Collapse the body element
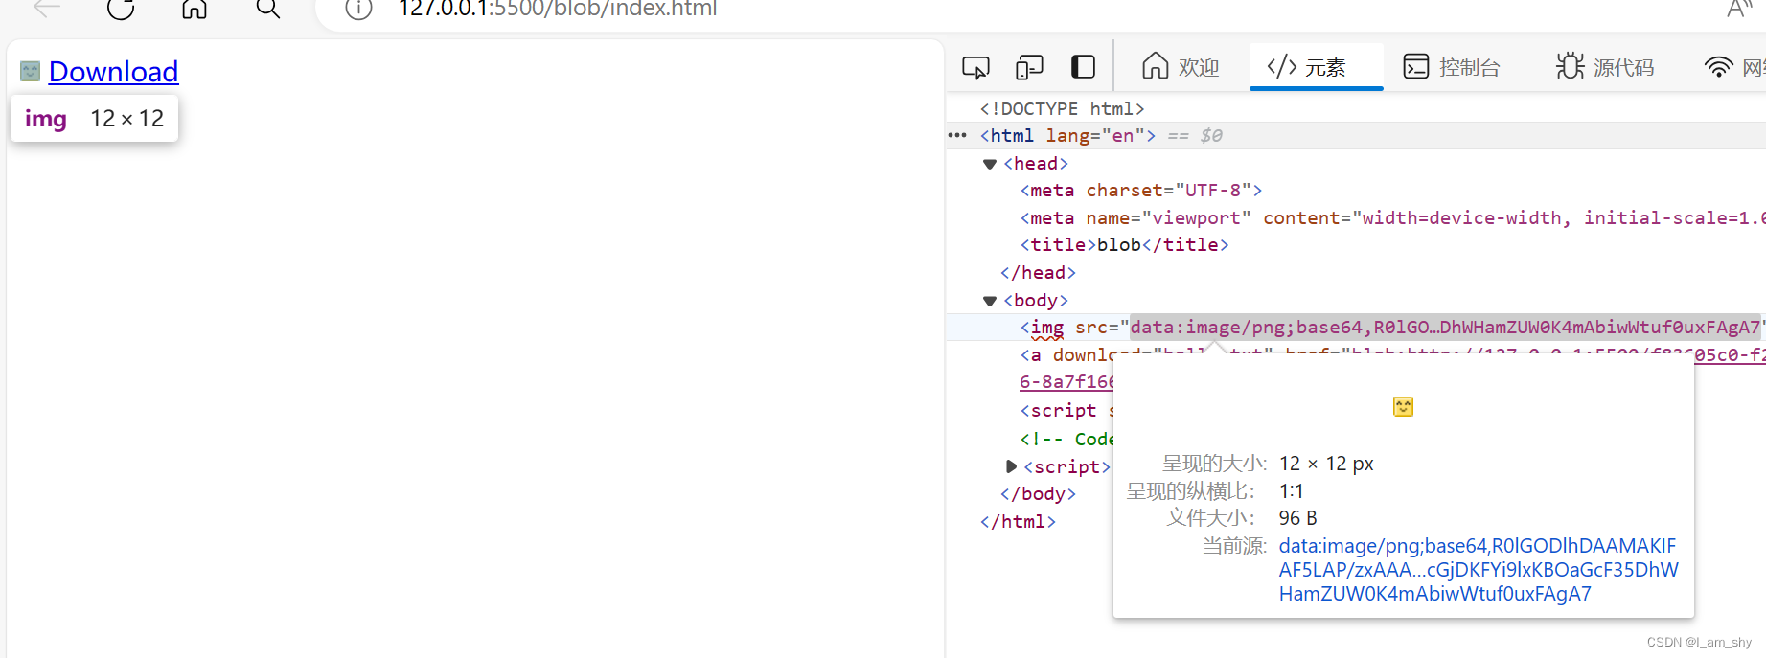Image resolution: width=1766 pixels, height=658 pixels. 990,301
